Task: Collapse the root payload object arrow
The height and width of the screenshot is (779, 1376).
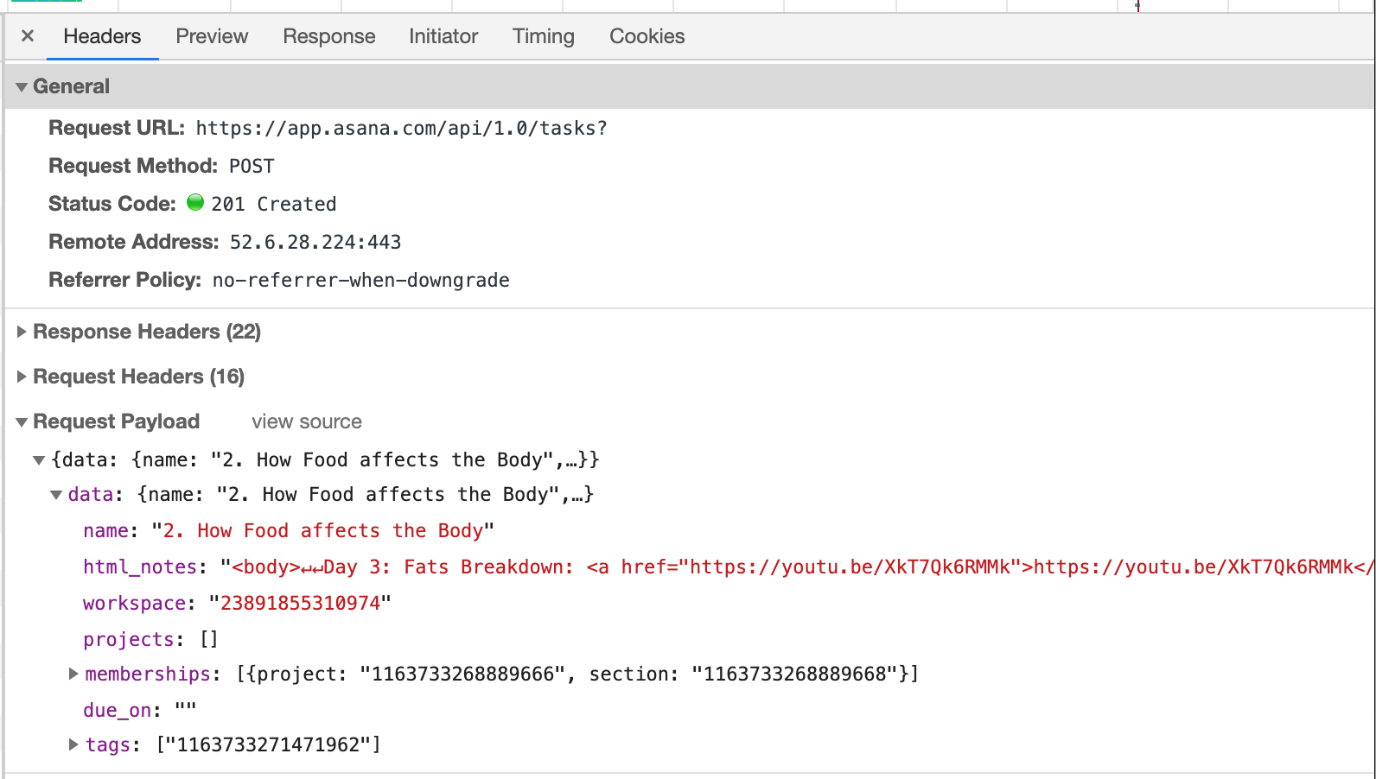Action: [x=39, y=460]
